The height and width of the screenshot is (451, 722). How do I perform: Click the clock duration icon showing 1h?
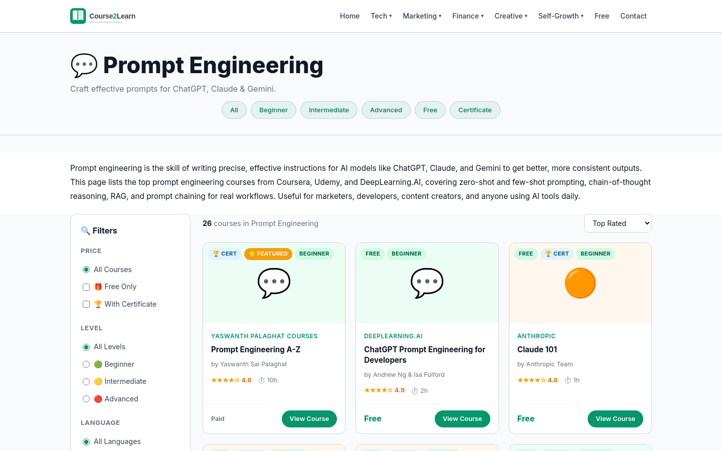coord(568,380)
